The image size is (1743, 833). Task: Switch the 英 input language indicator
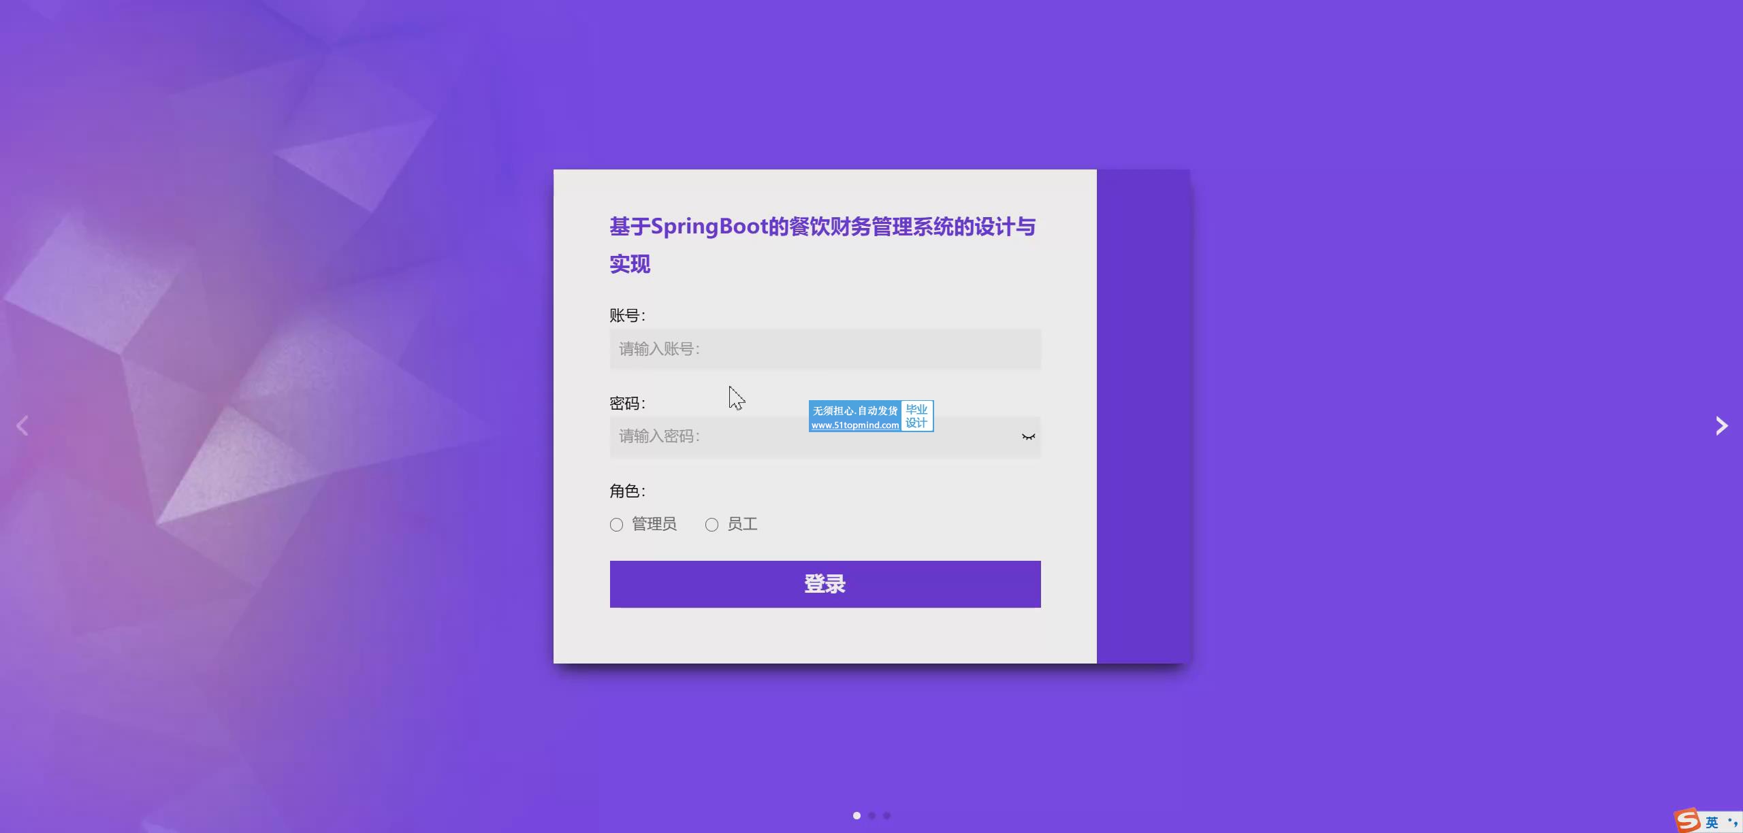(1712, 822)
